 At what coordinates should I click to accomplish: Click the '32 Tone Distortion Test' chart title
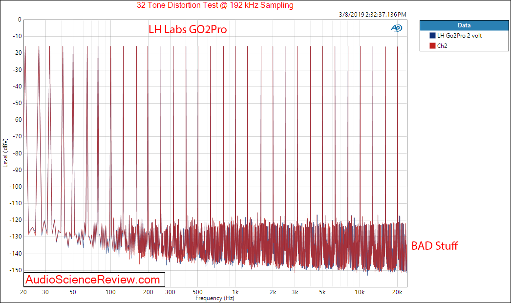point(215,5)
